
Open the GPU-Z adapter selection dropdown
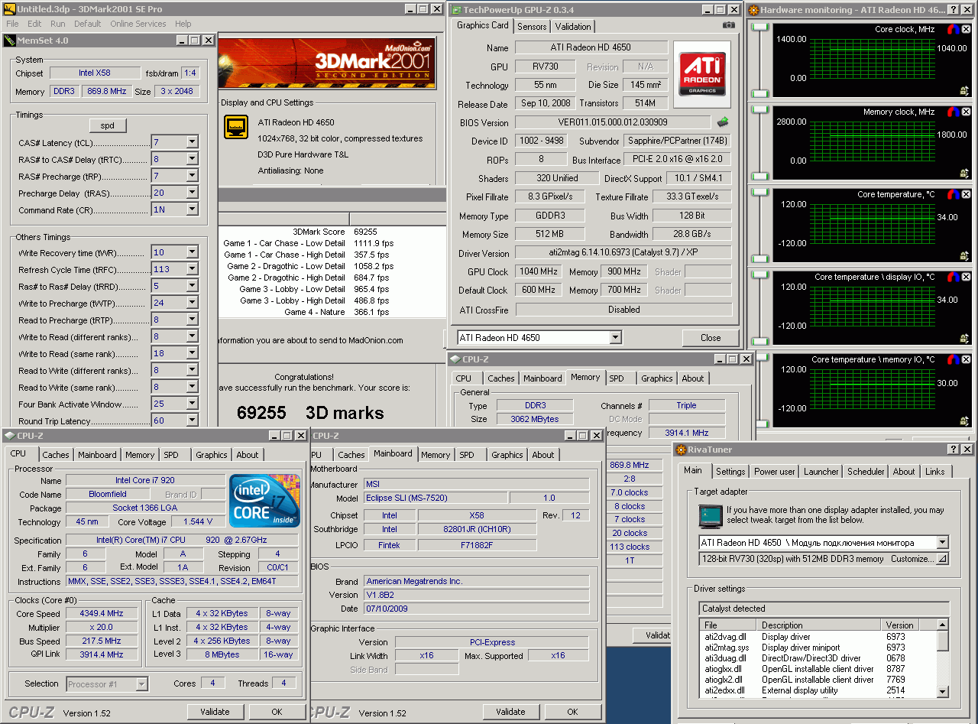point(616,337)
